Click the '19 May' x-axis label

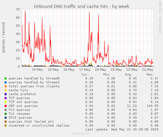coord(116,70)
